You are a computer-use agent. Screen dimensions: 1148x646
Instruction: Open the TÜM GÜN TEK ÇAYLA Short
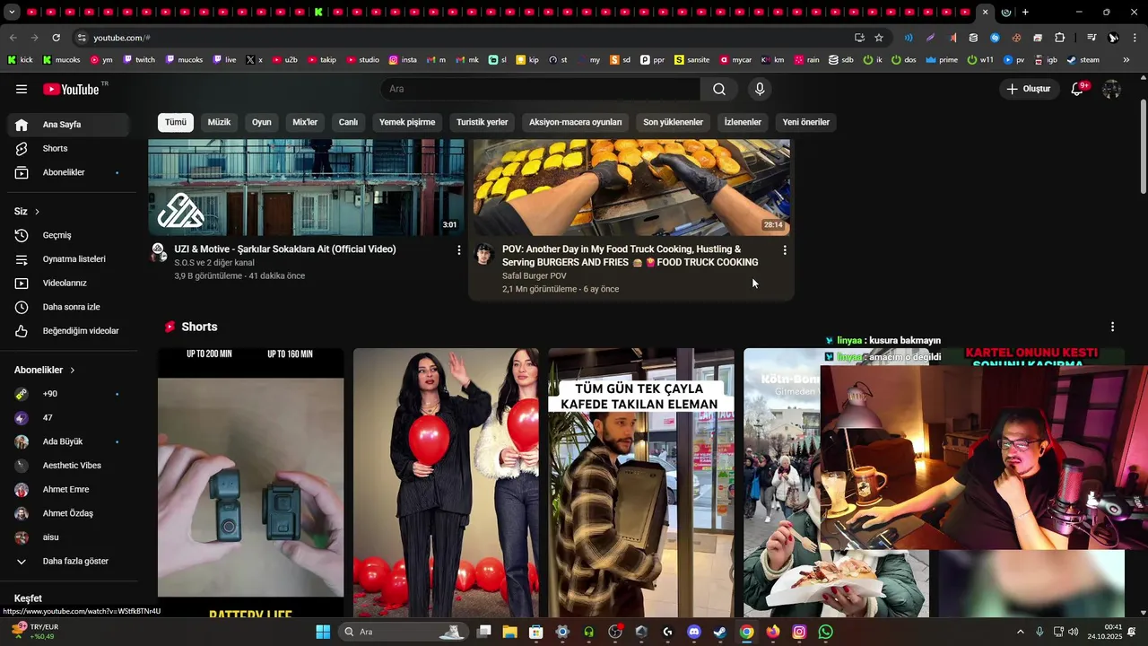[x=640, y=483]
